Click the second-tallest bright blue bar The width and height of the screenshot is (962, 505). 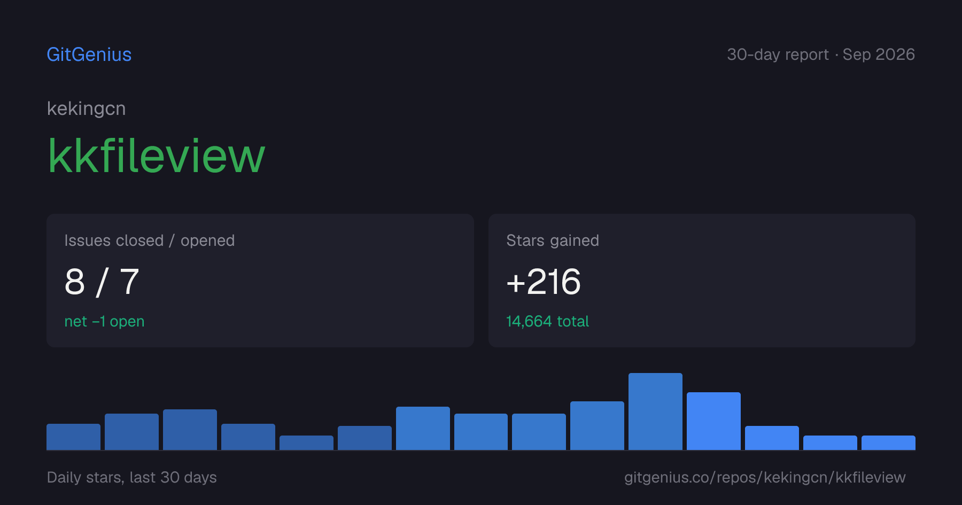coord(713,421)
